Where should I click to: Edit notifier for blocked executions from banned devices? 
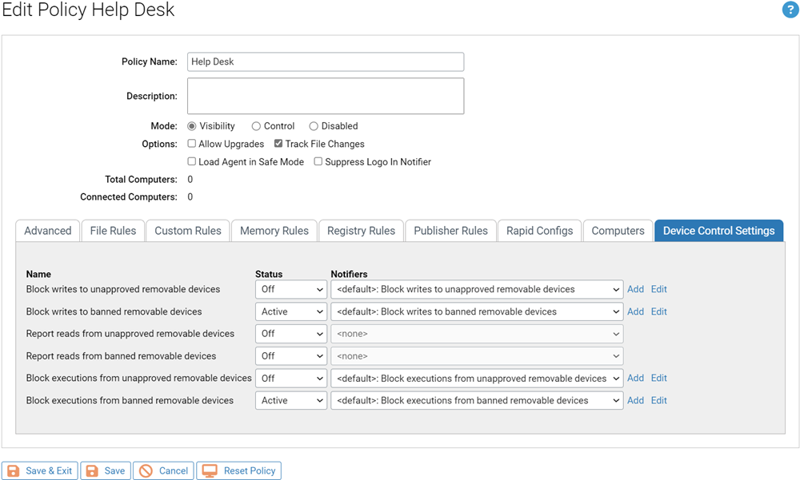point(658,400)
